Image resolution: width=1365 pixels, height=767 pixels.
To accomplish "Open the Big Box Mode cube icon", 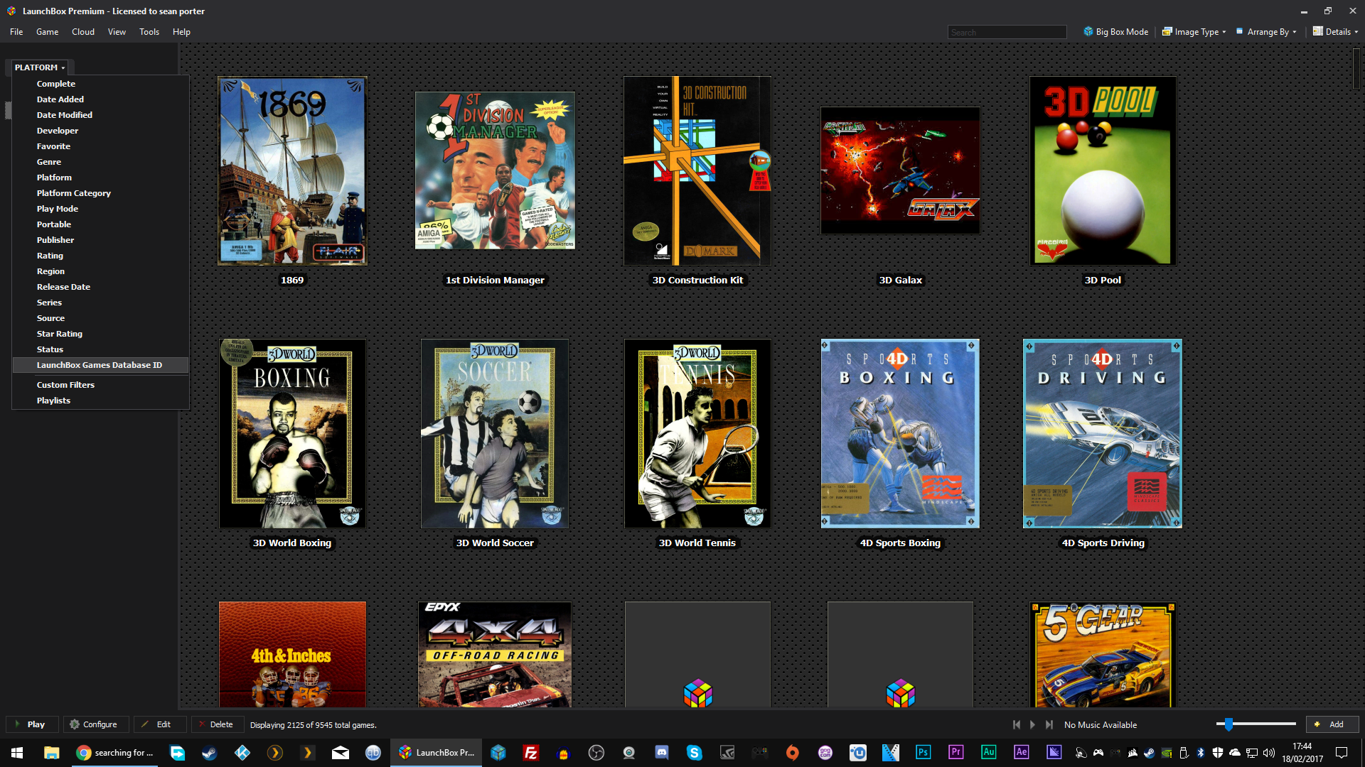I will point(1088,31).
